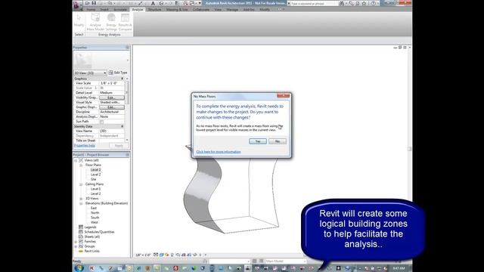Screen dimensions: 484x272
Task: Open 'Click here for more information' link
Action: coord(219,152)
